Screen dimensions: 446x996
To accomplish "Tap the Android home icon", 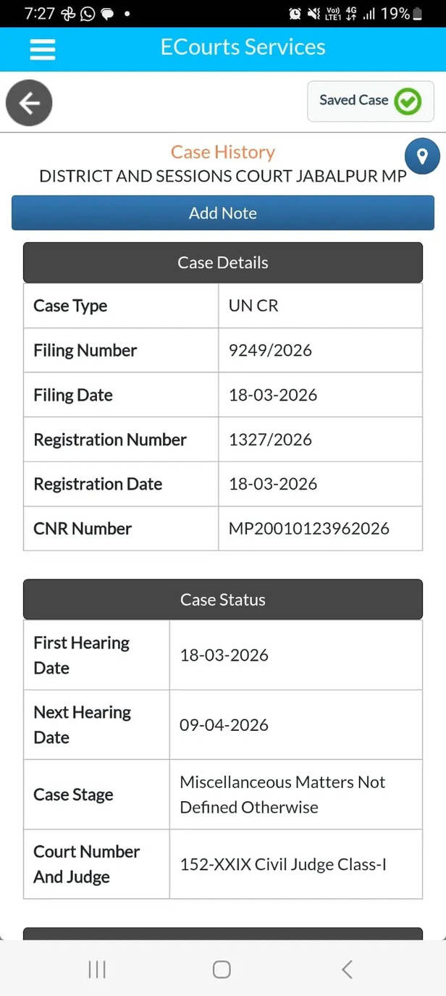I will [x=222, y=969].
